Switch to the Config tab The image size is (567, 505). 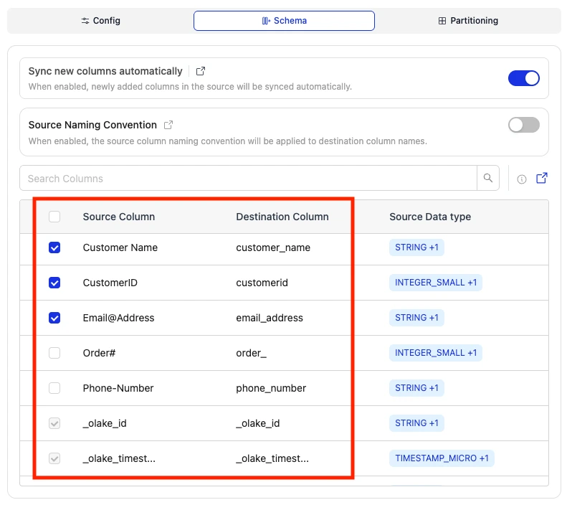(x=100, y=21)
